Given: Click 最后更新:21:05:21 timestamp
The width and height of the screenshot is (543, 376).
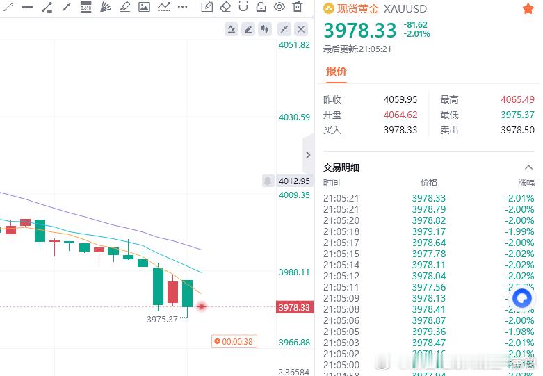Looking at the screenshot, I should [357, 49].
